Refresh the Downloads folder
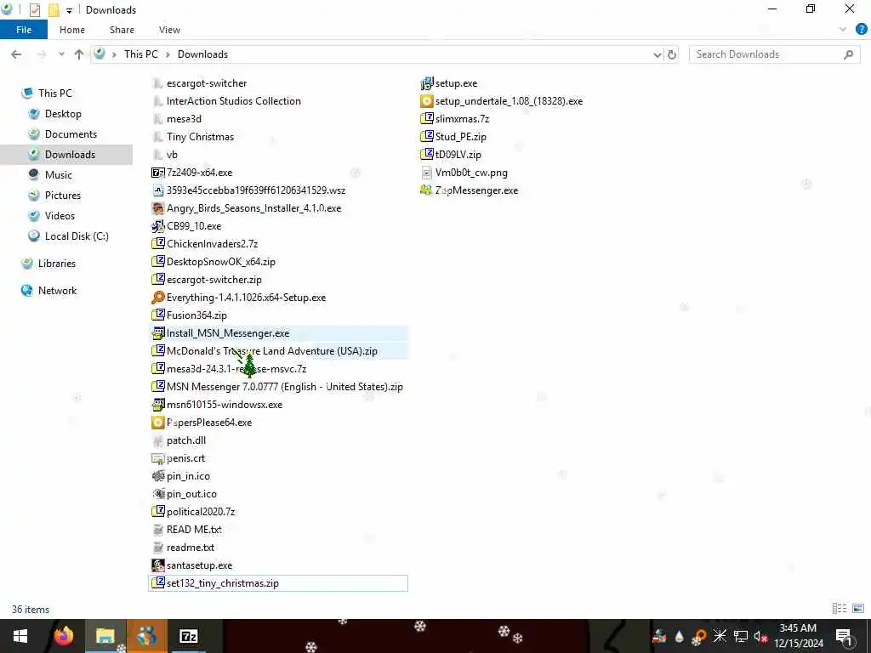Image resolution: width=871 pixels, height=653 pixels. click(x=672, y=54)
